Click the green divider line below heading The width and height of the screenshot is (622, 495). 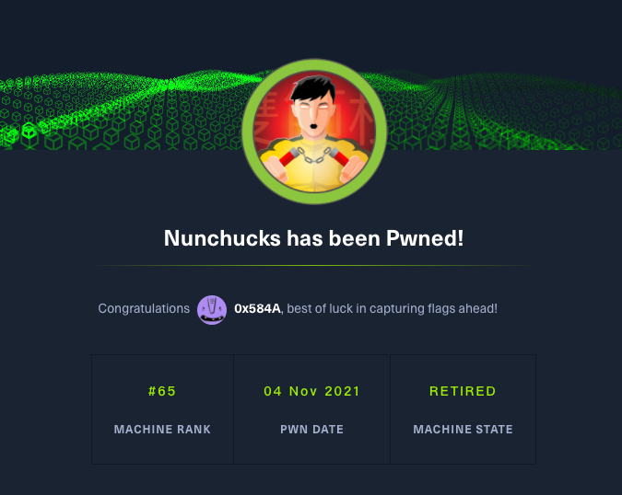point(311,266)
